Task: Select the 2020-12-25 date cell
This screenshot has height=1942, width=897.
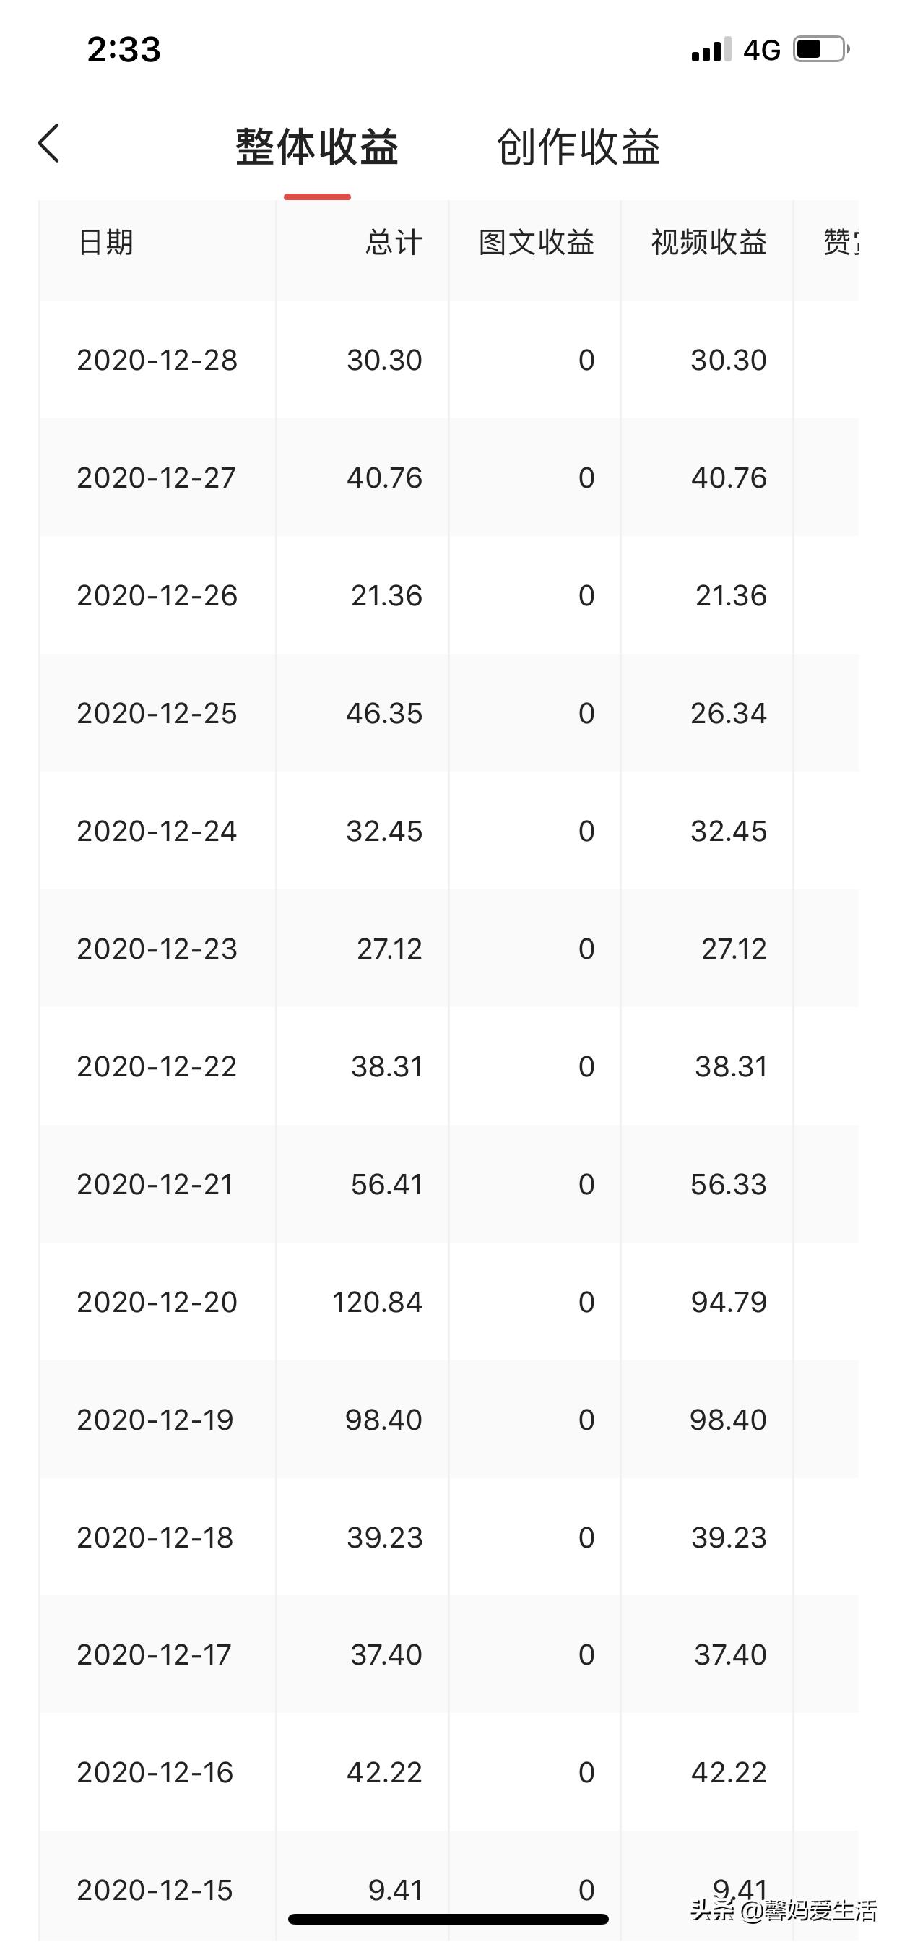Action: coord(157,713)
